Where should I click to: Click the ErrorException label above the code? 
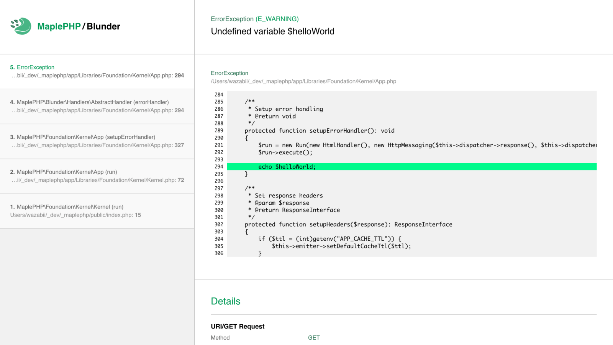coord(229,73)
